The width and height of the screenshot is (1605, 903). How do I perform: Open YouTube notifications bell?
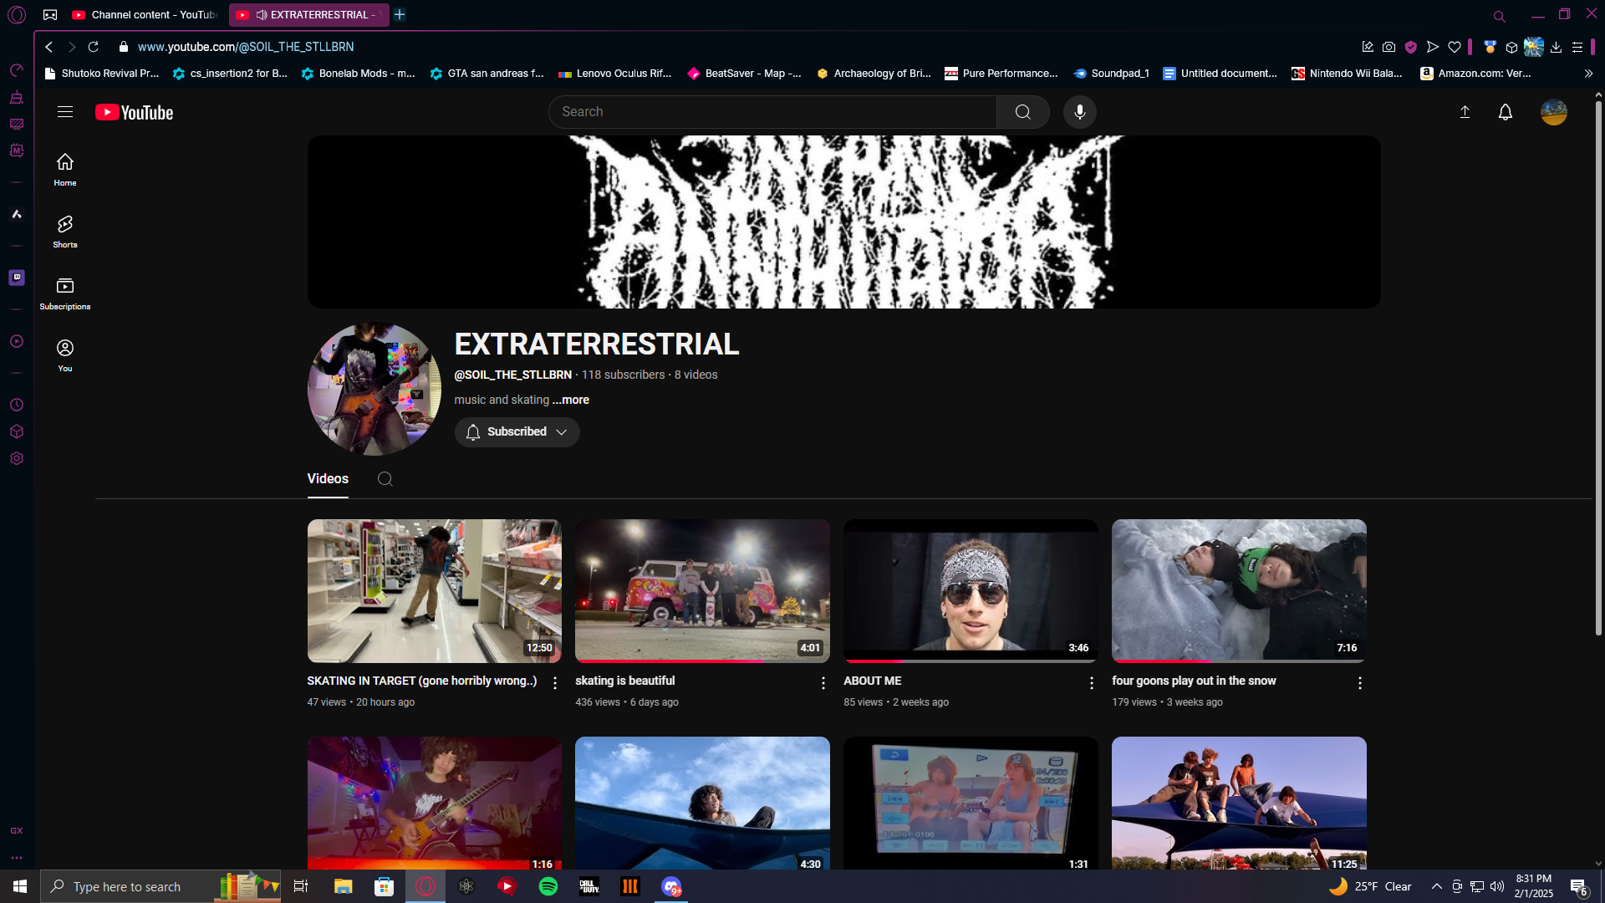1505,112
